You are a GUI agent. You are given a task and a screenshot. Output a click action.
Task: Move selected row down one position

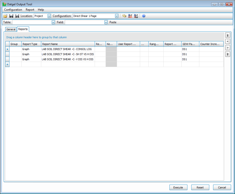point(228,48)
